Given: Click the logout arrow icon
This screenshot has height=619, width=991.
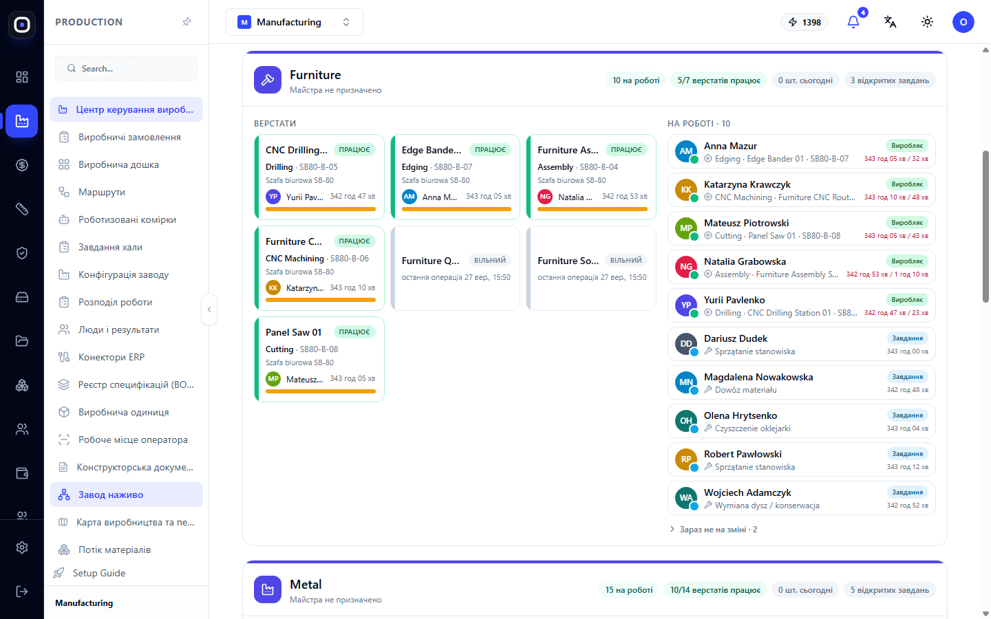Looking at the screenshot, I should (22, 591).
